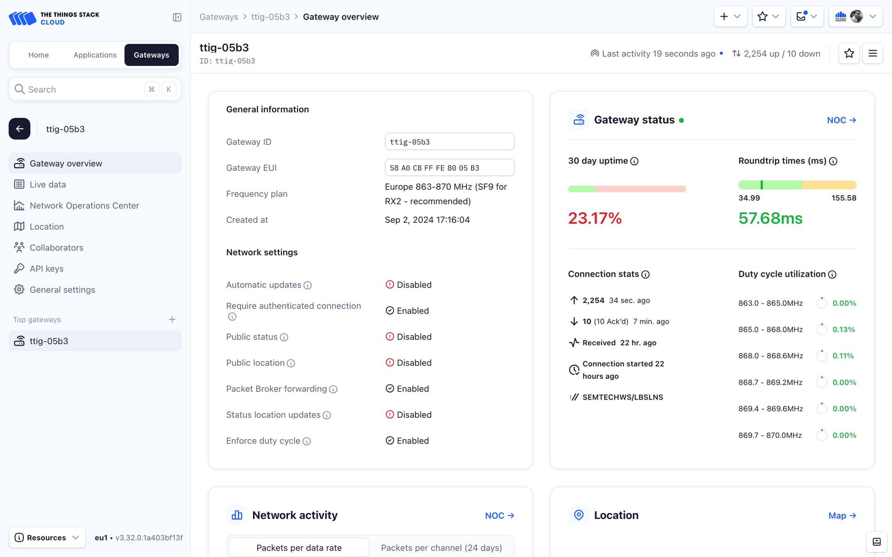The height and width of the screenshot is (557, 892).
Task: Click the NOC link in Gateway status
Action: click(841, 120)
